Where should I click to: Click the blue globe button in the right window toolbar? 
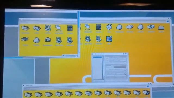pos(167,21)
